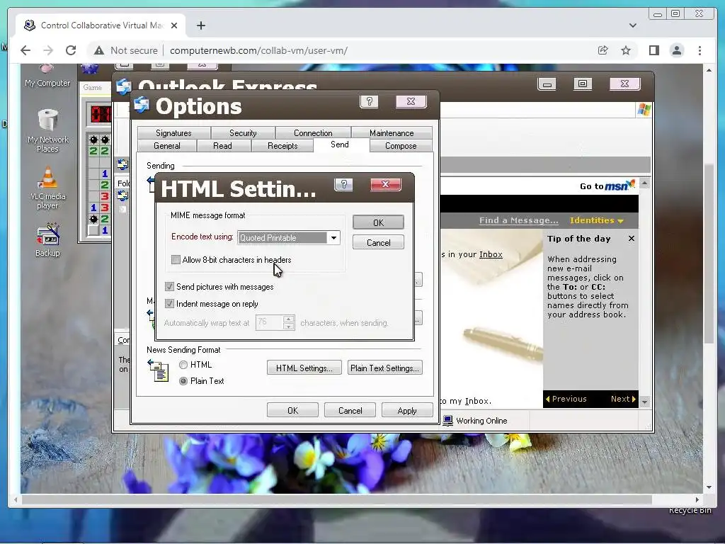Open the Find a Message link
725x544 pixels.
pyautogui.click(x=519, y=221)
